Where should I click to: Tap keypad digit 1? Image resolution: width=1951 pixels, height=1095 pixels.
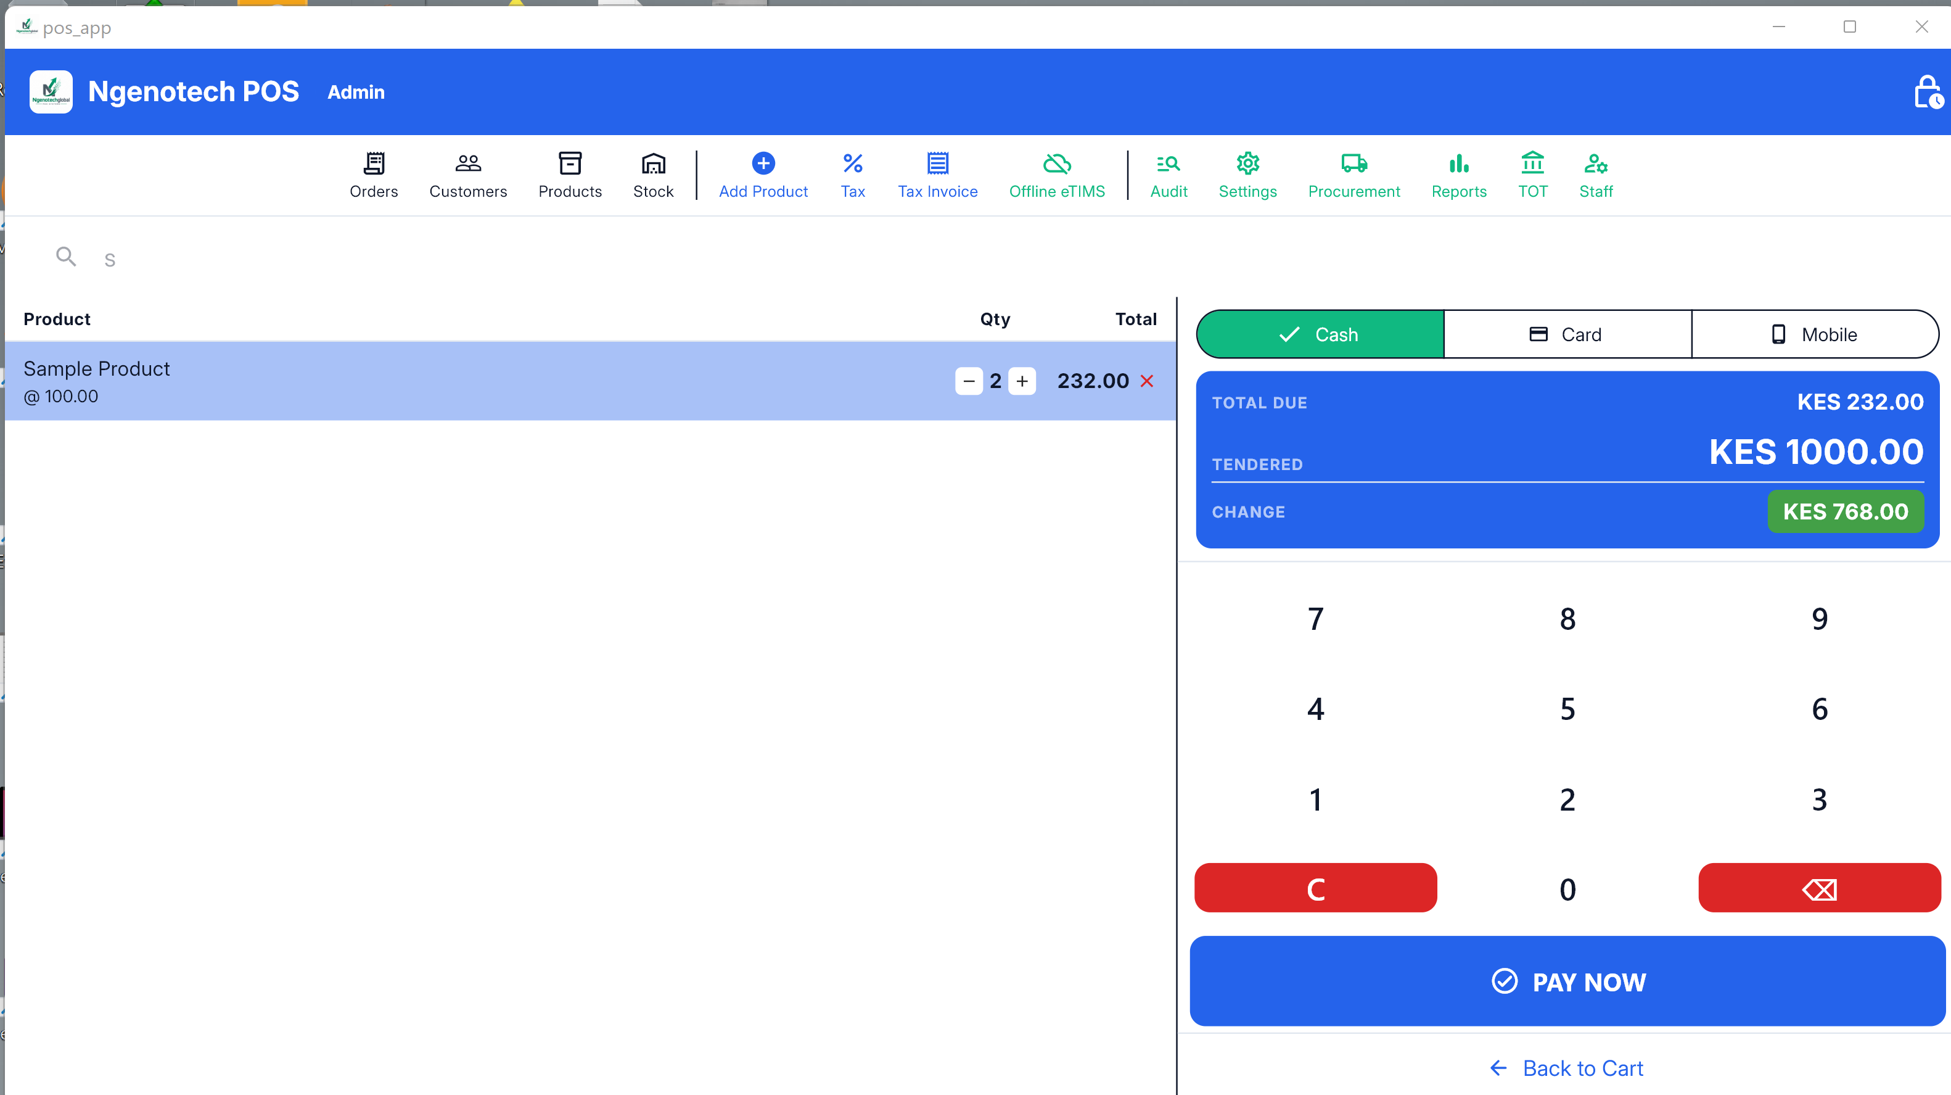(1315, 800)
